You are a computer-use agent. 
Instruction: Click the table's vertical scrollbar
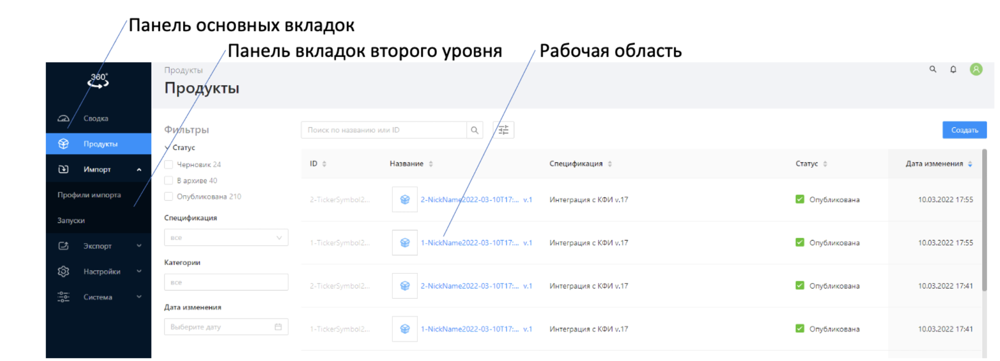point(984,220)
